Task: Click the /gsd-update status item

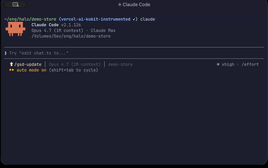Action: [28, 64]
